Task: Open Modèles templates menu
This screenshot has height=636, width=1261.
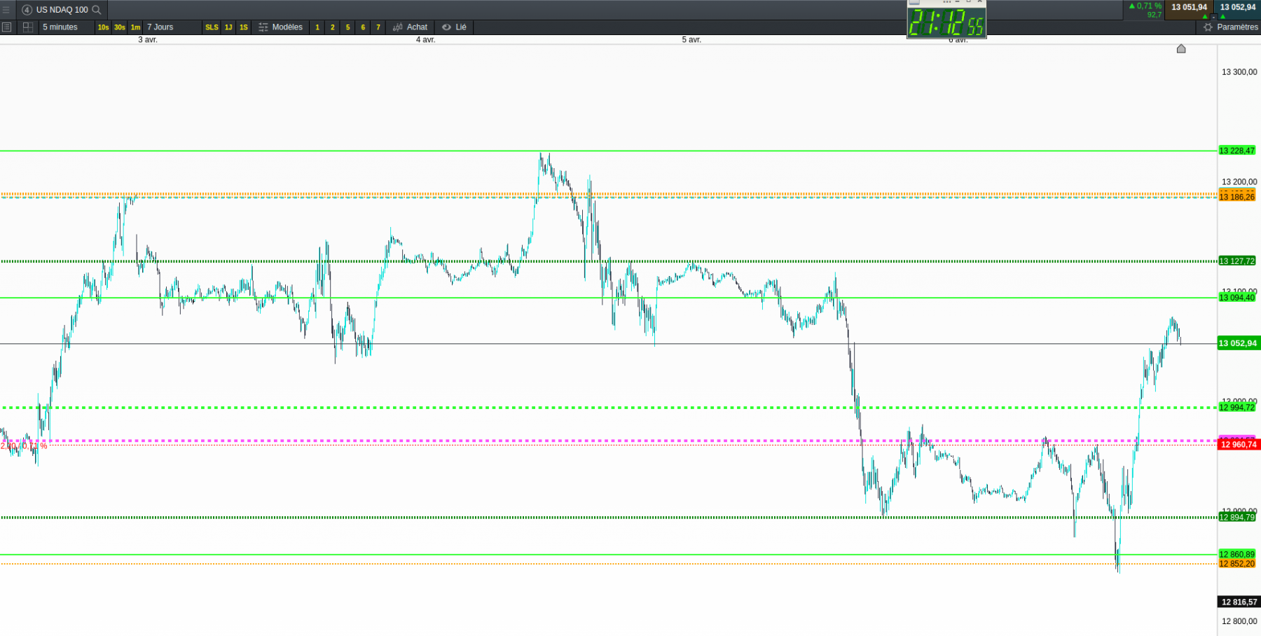Action: (x=280, y=27)
